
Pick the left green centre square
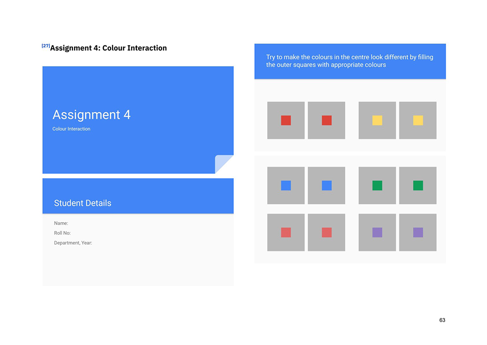[377, 186]
